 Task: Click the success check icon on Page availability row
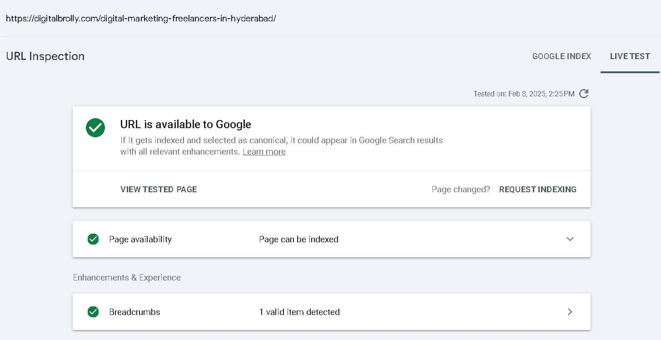coord(93,239)
